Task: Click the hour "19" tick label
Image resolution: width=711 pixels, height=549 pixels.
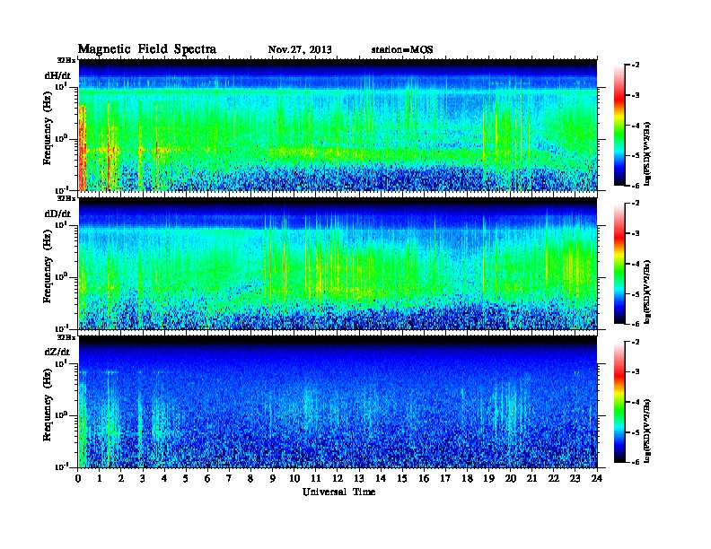Action: (488, 479)
